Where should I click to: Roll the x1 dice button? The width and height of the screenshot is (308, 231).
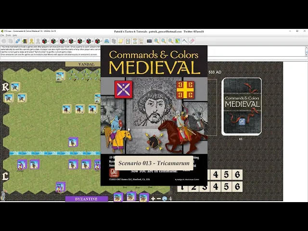point(45,41)
